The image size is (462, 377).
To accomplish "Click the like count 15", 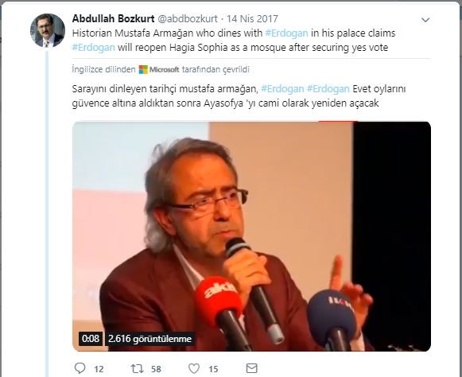I will 213,369.
